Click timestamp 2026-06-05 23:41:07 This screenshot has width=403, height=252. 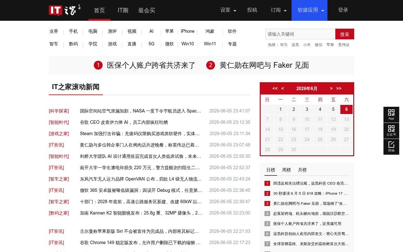tap(230, 111)
